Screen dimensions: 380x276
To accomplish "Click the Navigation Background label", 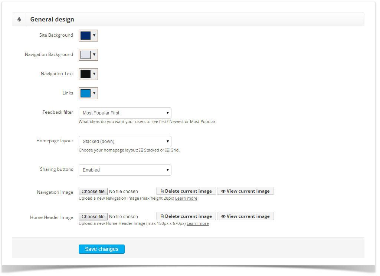I will (49, 54).
